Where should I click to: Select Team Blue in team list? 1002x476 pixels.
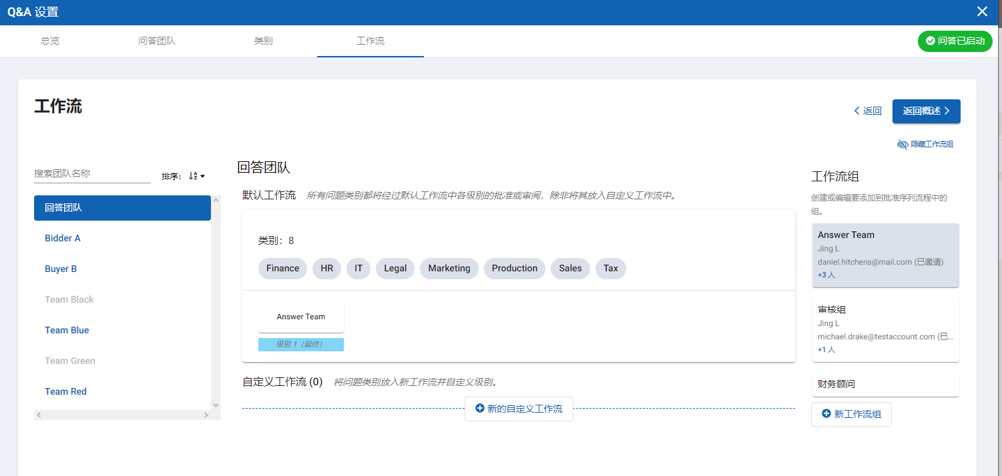pyautogui.click(x=67, y=330)
